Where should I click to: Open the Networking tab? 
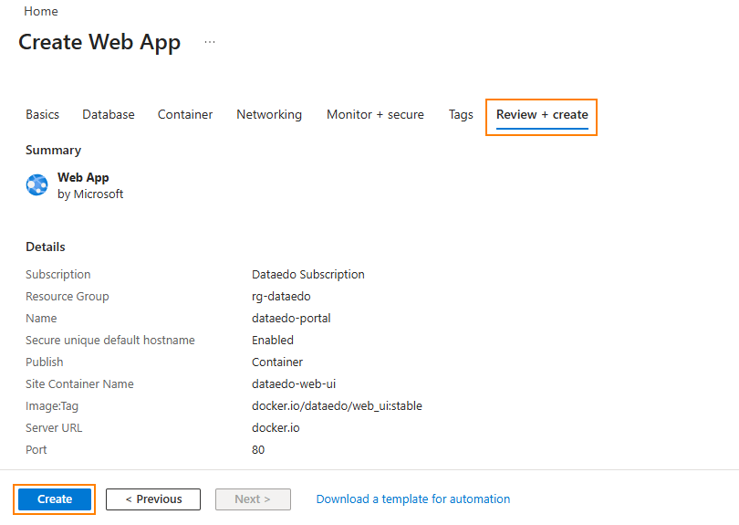point(269,115)
